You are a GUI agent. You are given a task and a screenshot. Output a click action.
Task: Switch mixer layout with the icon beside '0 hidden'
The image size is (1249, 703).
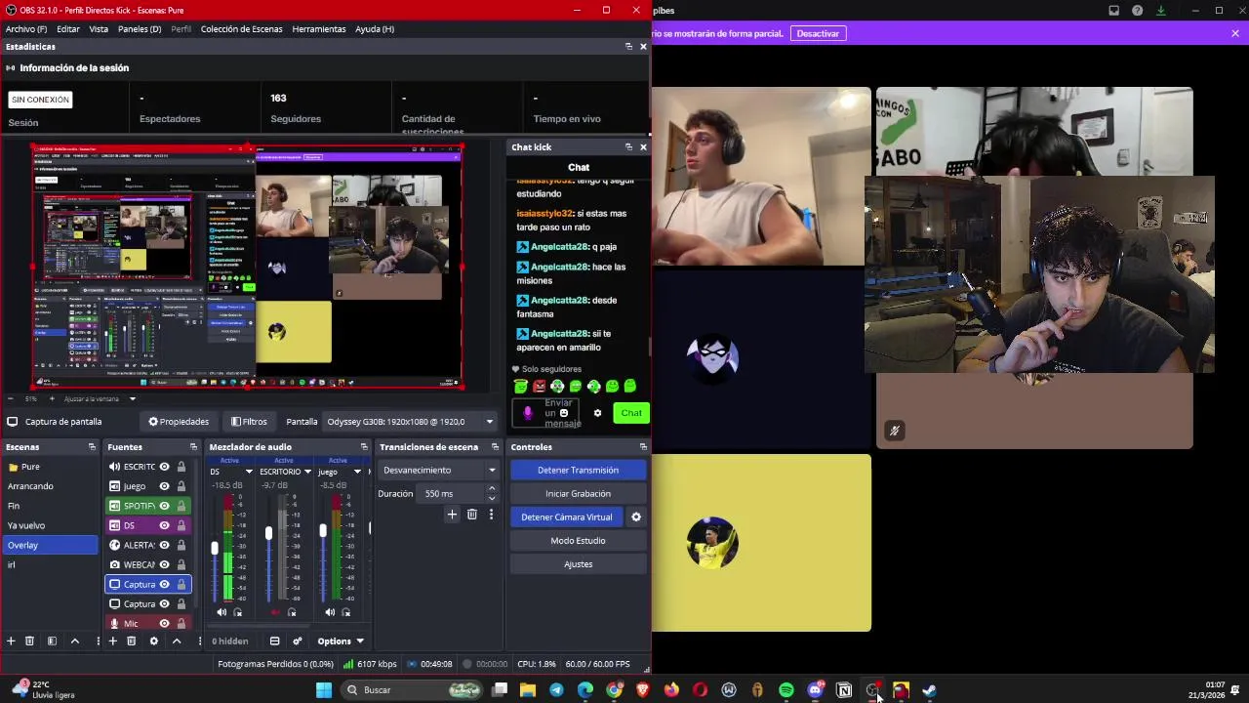click(274, 641)
